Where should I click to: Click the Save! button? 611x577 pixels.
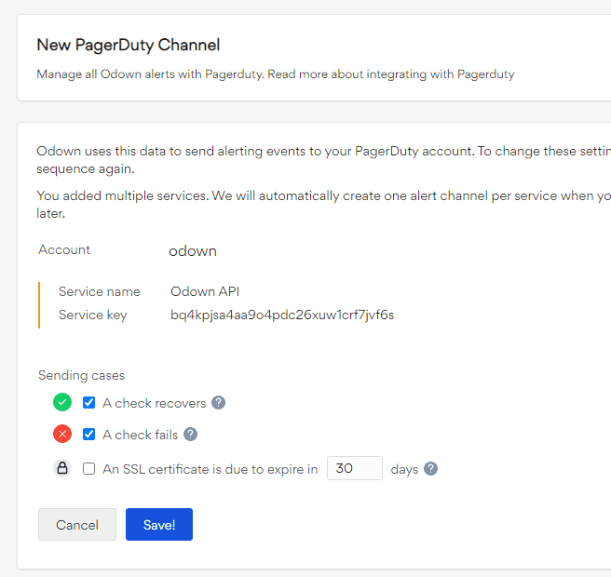158,525
